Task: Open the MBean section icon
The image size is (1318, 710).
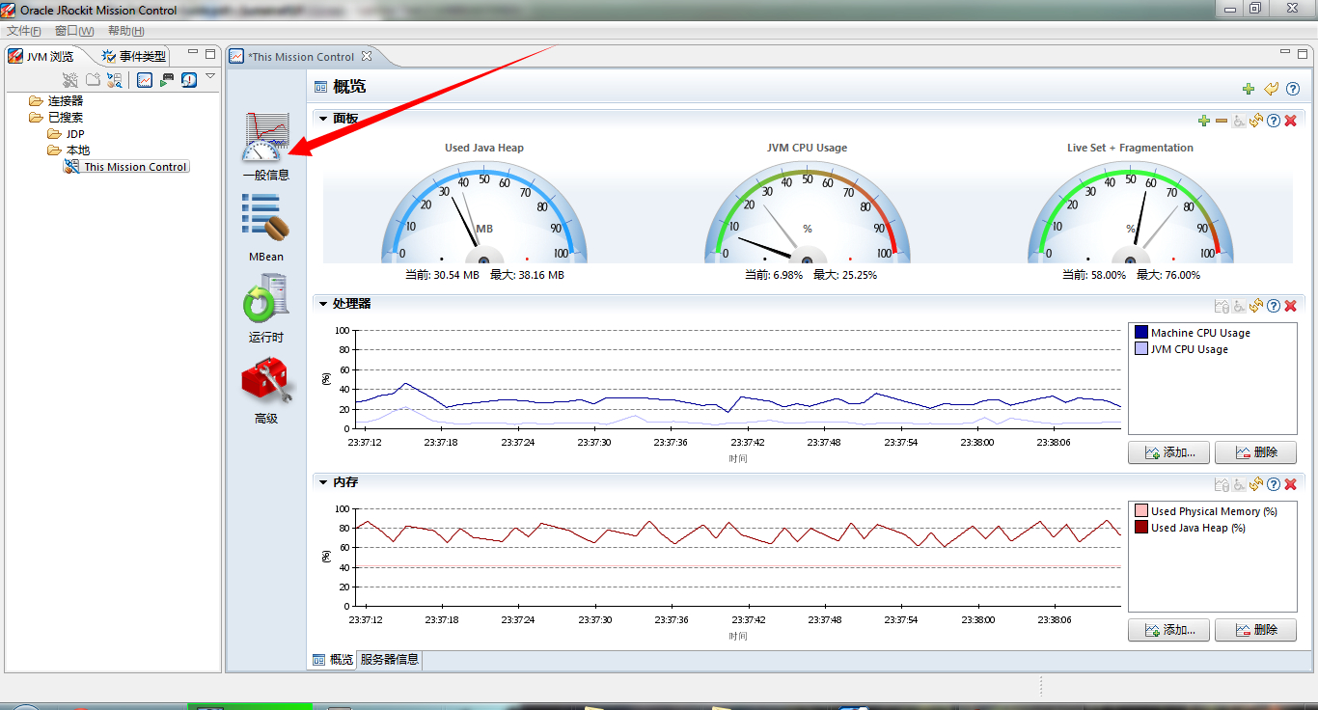Action: coord(265,216)
